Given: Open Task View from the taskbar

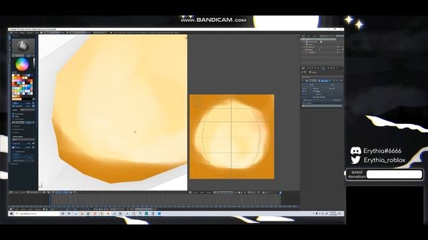Looking at the screenshot, I should click(69, 213).
